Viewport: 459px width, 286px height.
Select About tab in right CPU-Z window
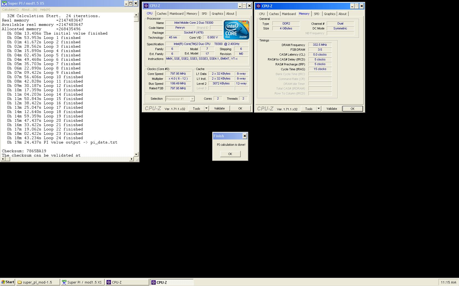(343, 14)
